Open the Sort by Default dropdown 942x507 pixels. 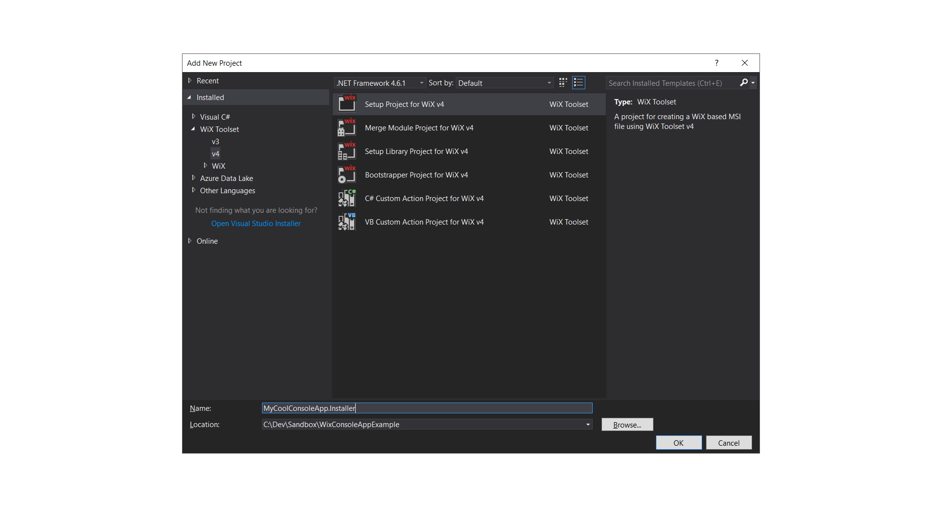[505, 83]
